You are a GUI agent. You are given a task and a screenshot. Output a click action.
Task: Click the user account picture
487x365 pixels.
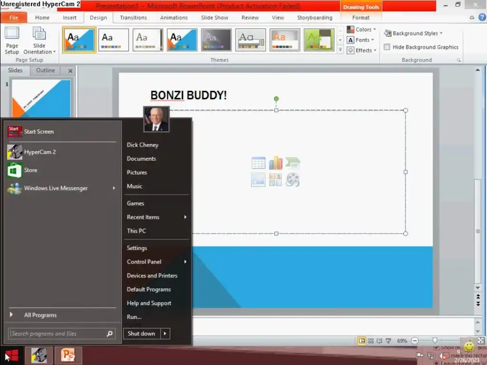coord(156,119)
